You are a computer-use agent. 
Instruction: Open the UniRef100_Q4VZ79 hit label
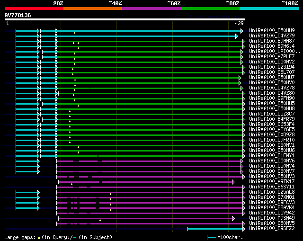pos(272,36)
